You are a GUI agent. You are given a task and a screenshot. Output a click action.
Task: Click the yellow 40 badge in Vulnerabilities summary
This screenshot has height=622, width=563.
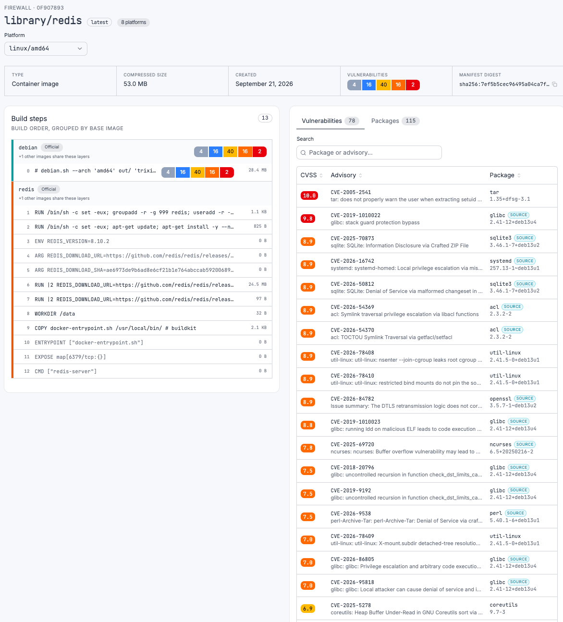pos(383,85)
